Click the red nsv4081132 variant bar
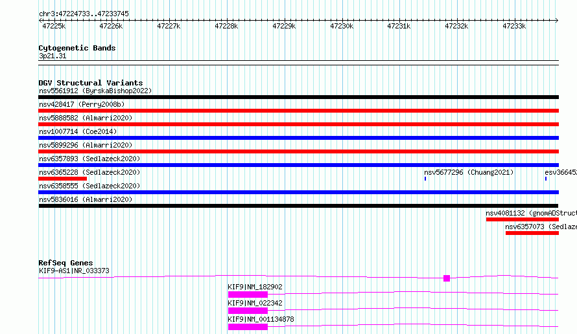 [x=522, y=219]
